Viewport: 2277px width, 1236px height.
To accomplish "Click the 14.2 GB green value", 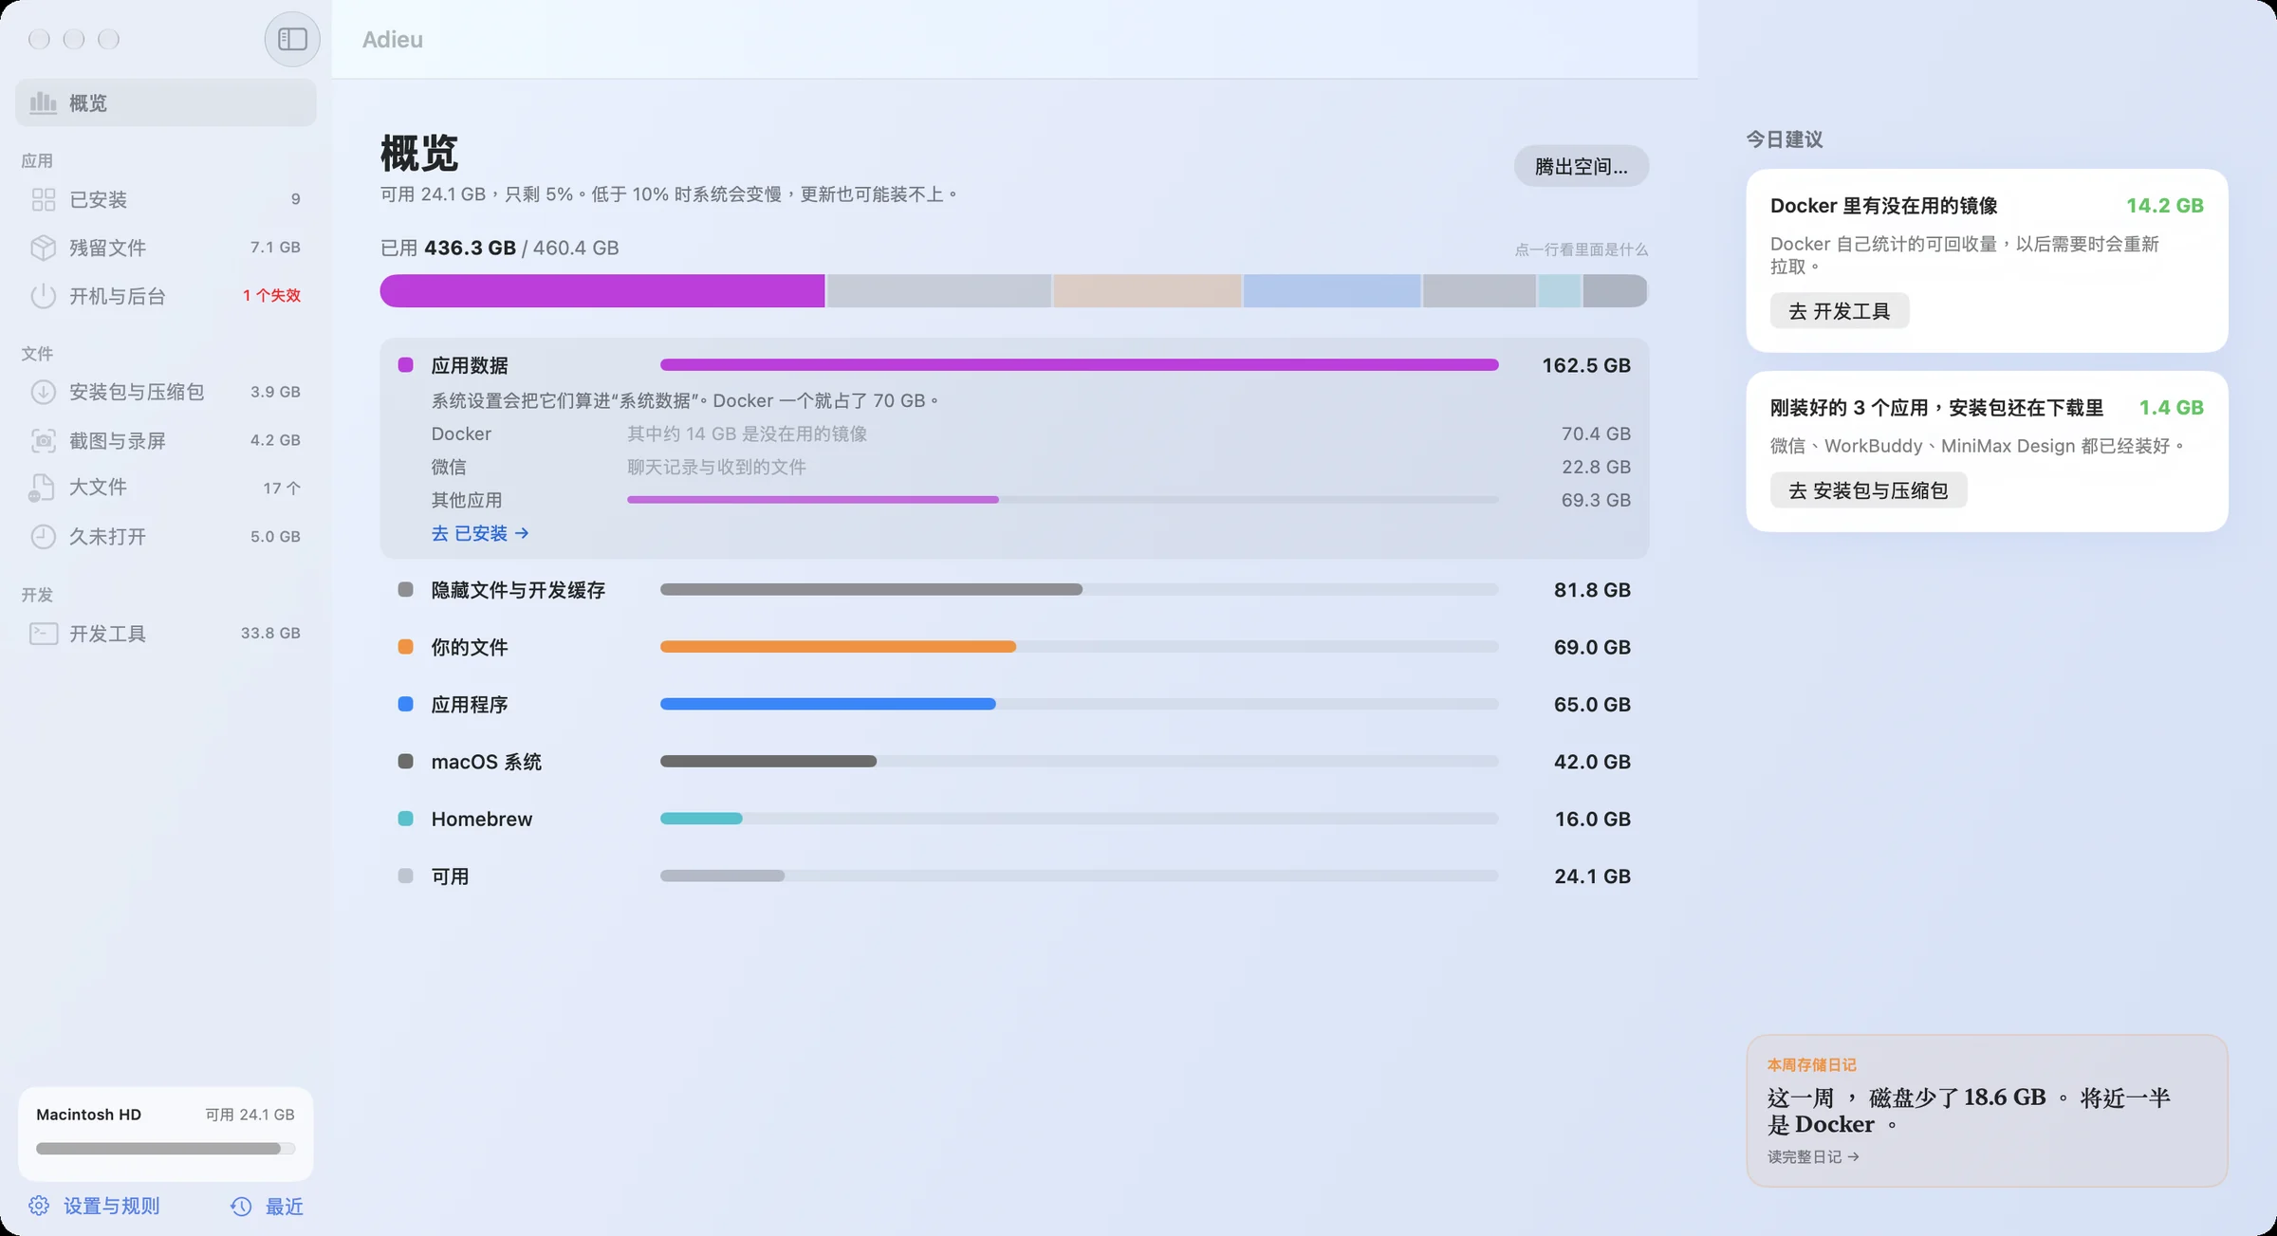I will point(2164,206).
